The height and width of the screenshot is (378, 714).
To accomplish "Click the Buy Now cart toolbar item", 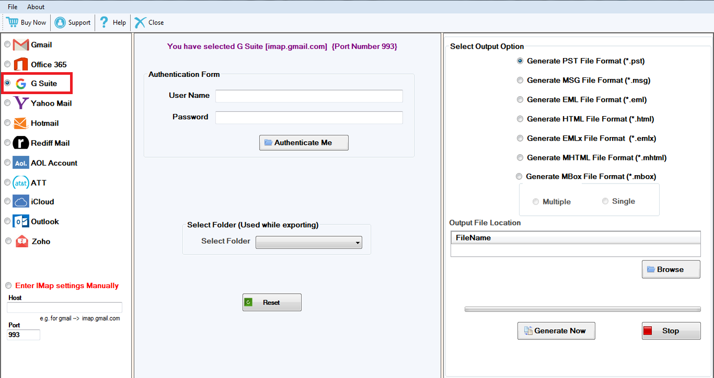I will click(27, 22).
